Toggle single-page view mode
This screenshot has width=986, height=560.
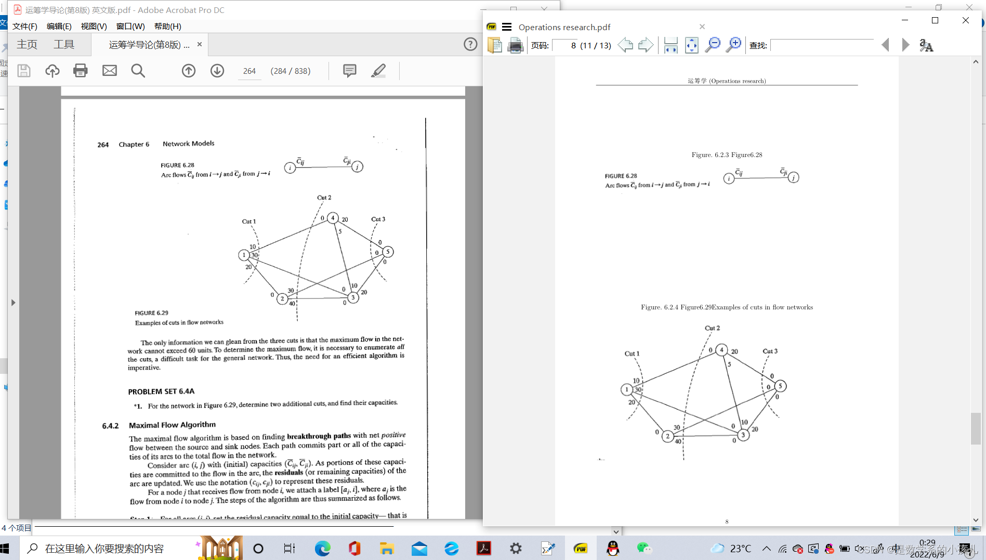pos(671,45)
